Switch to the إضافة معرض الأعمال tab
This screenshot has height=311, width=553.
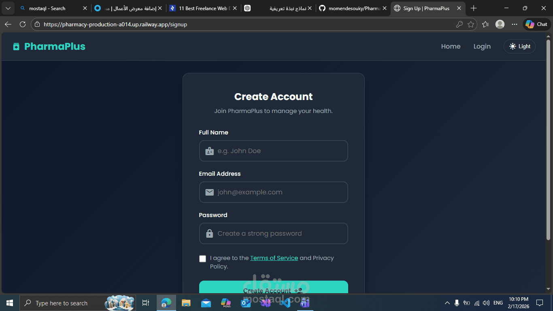(x=128, y=8)
